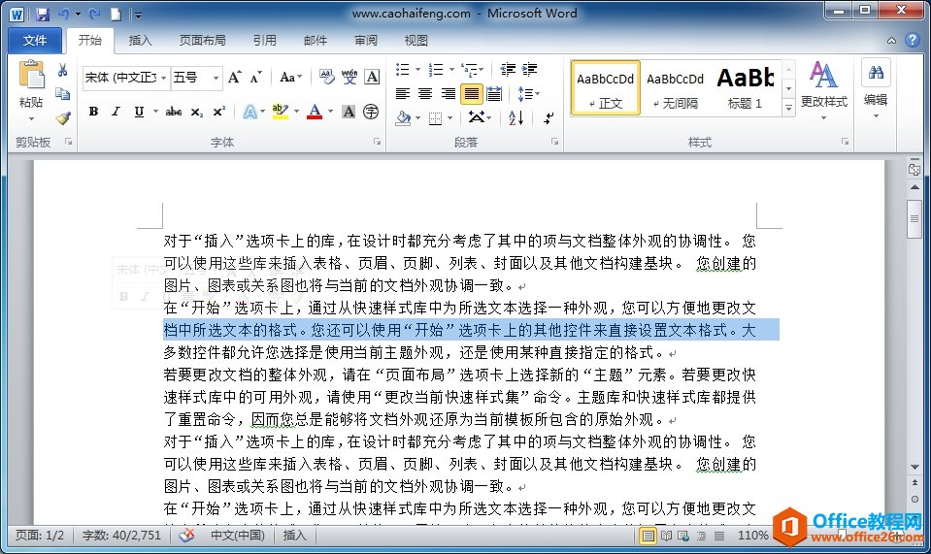Click the Undo arrow in quick access toolbar
This screenshot has height=554, width=931.
point(63,15)
